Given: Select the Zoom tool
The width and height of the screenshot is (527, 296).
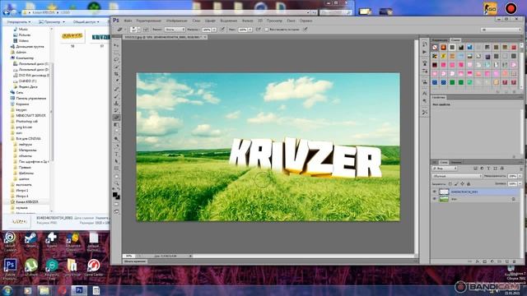Looking at the screenshot, I should click(116, 183).
